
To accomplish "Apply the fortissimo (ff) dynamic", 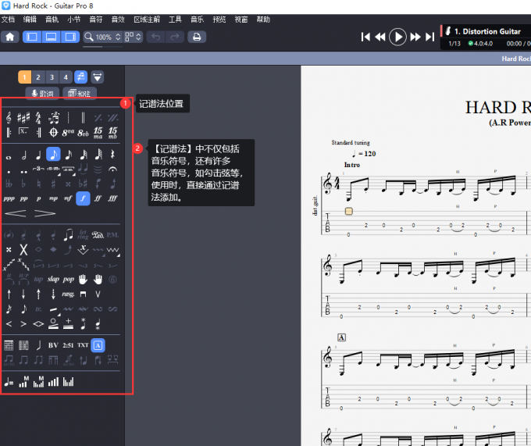I will (98, 198).
